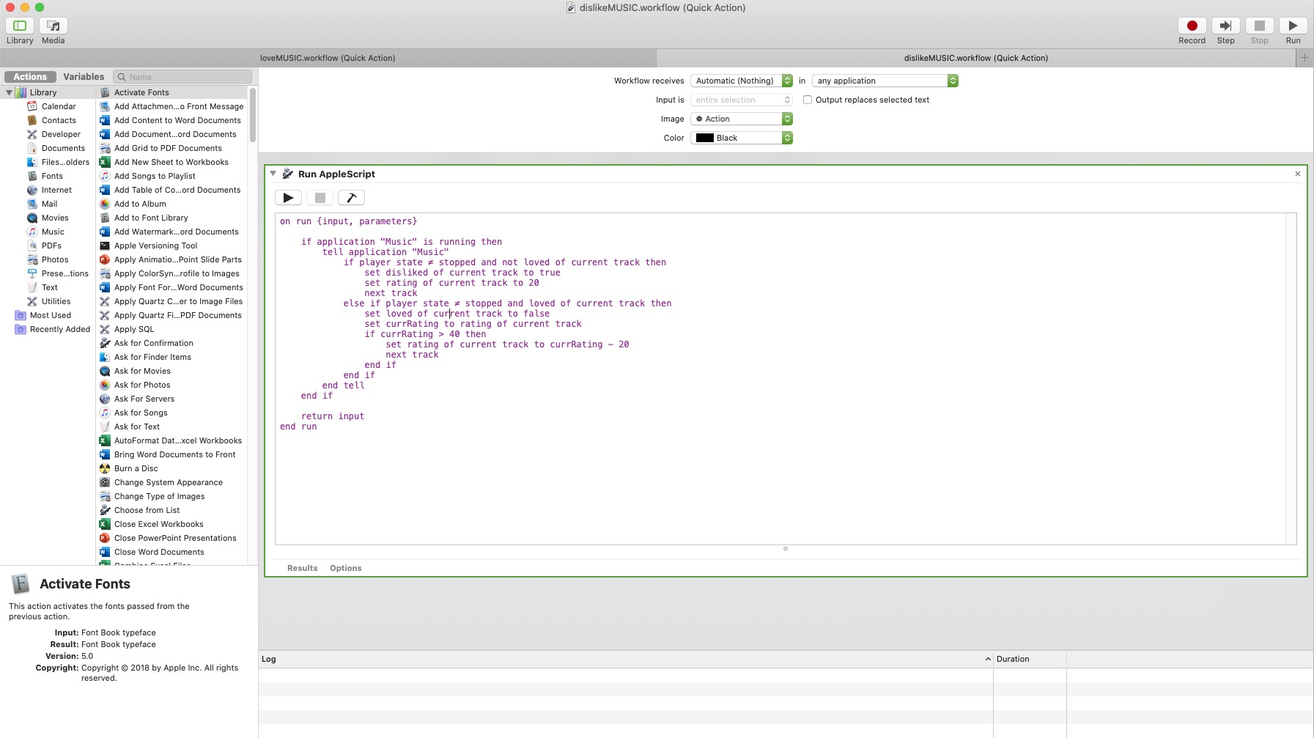Select the Calendar library category
Viewport: 1314px width, 738px height.
pyautogui.click(x=58, y=106)
